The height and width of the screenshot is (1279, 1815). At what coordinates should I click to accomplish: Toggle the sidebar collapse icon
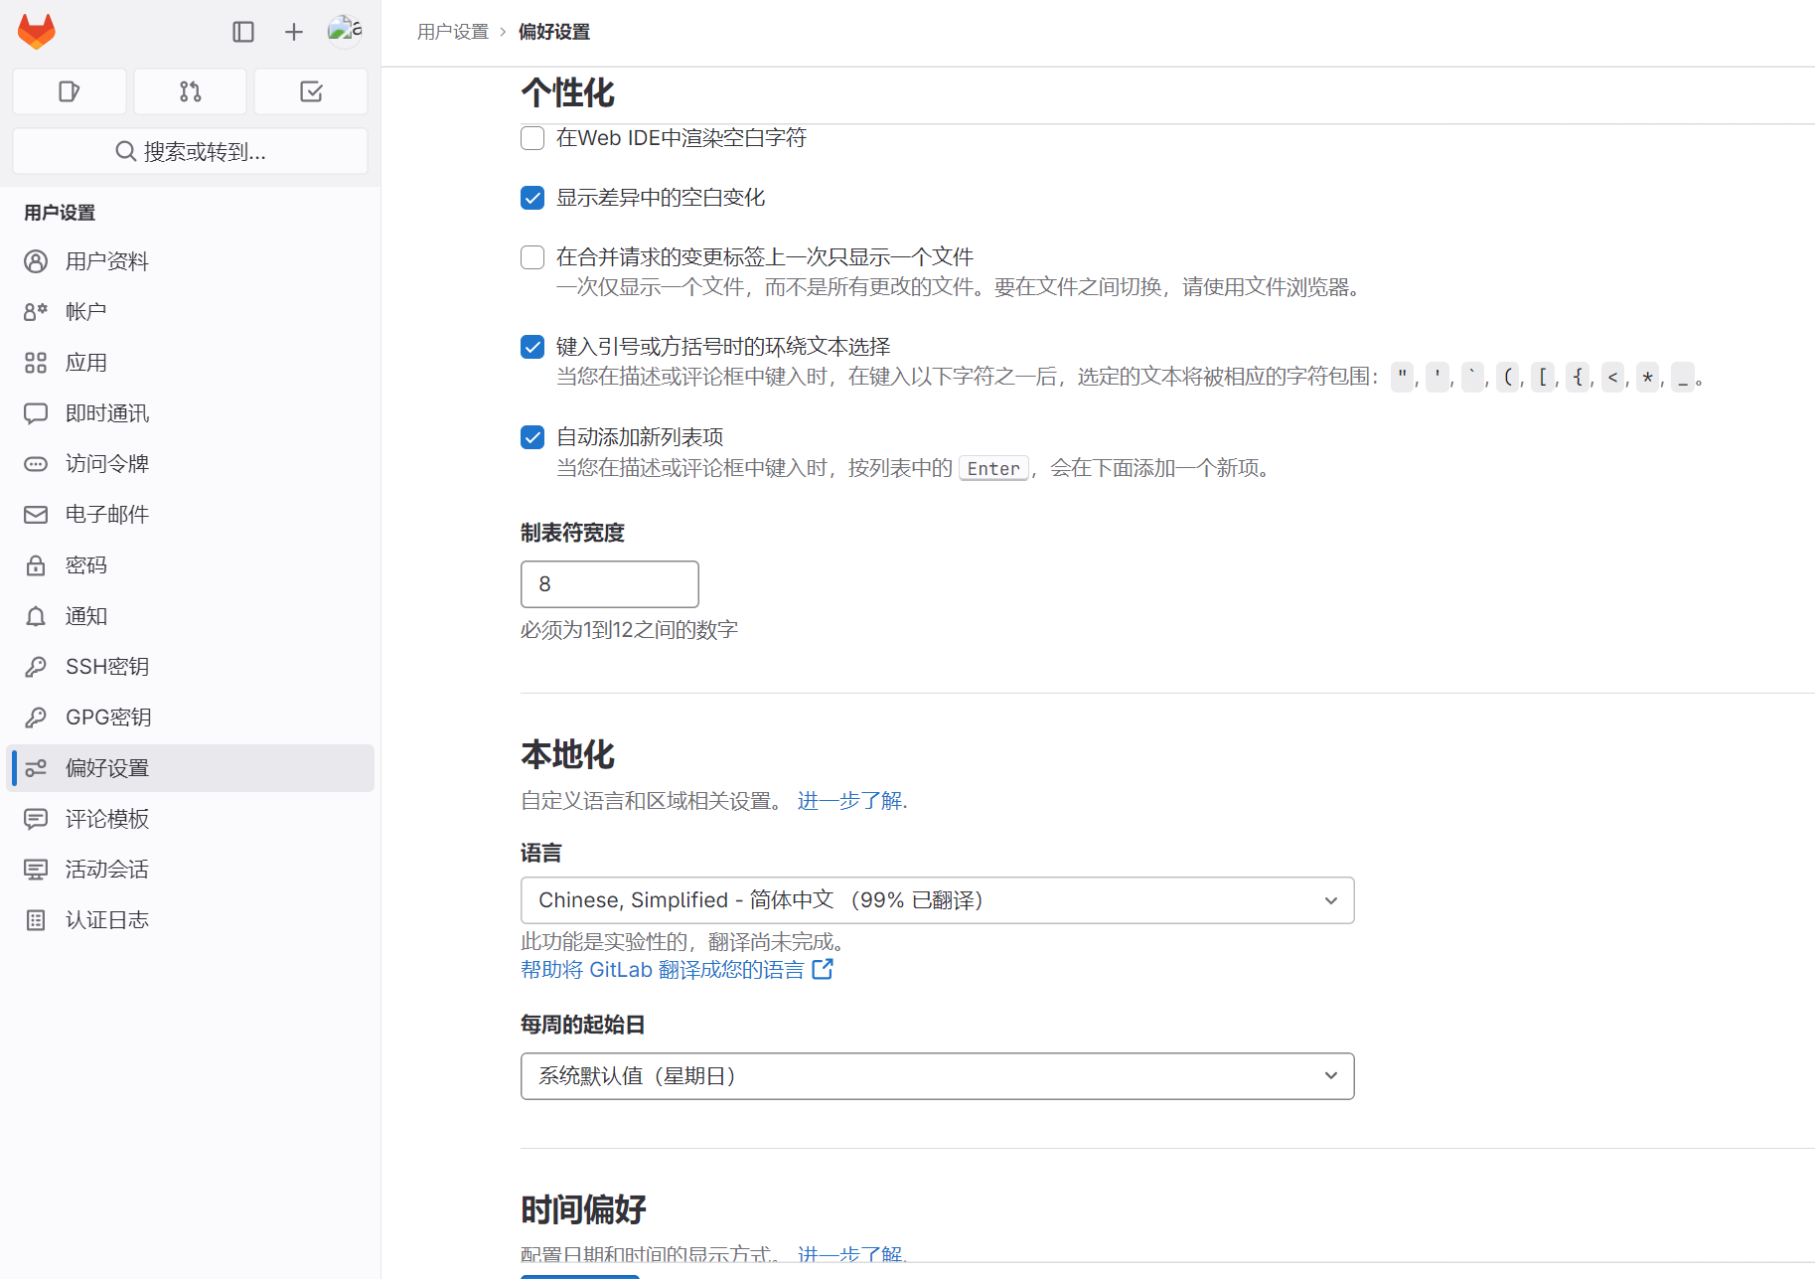(243, 32)
